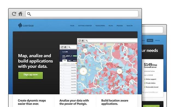Click search icon in the embedded map window
The image size is (175, 107).
click(x=87, y=41)
